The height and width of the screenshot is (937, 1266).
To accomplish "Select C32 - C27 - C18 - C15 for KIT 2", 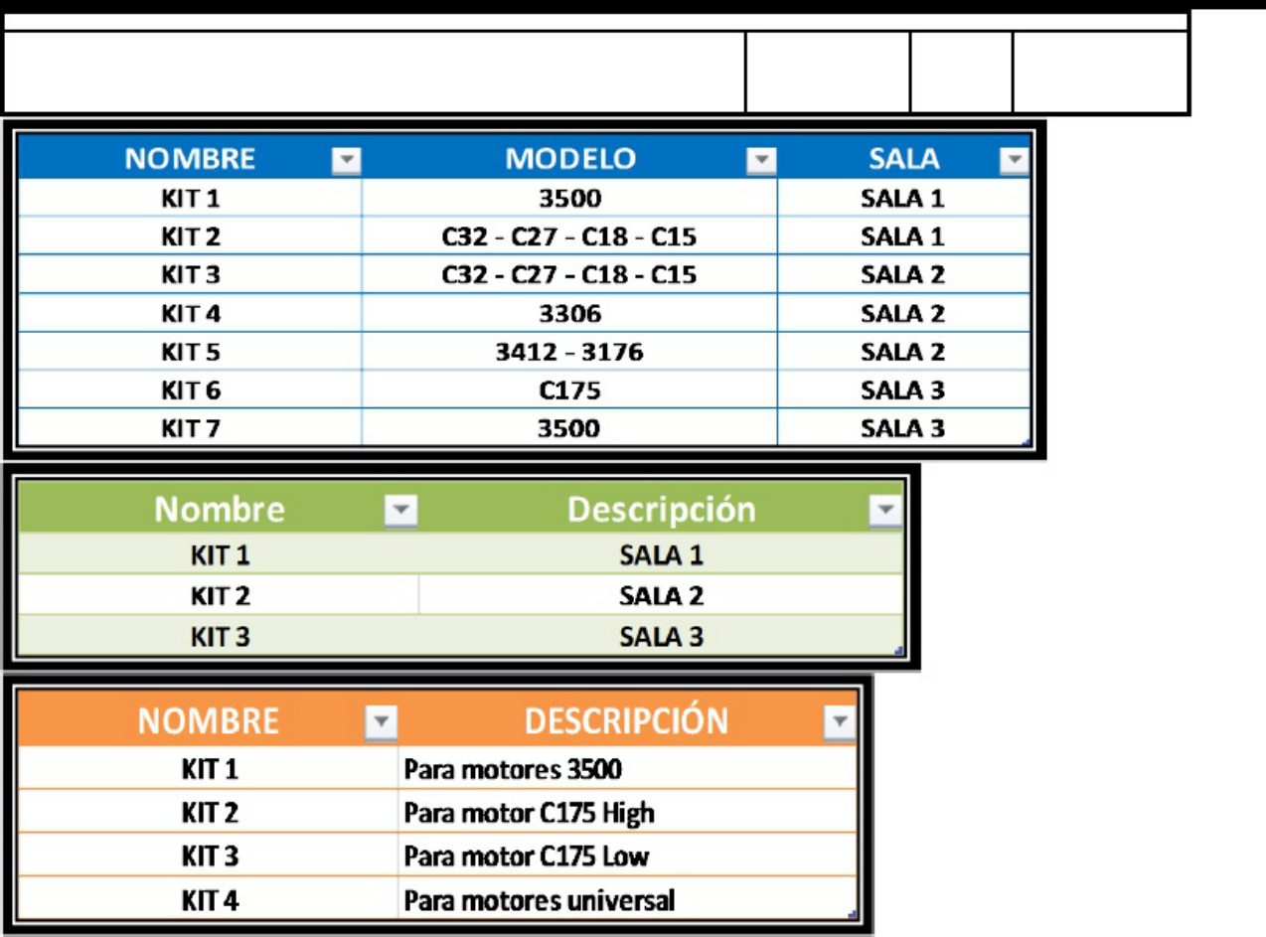I will (x=569, y=236).
